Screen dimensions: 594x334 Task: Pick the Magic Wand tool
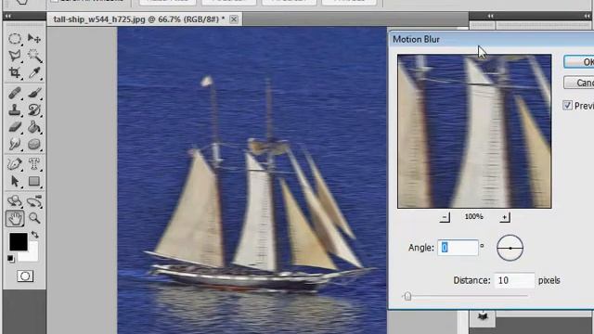tap(34, 56)
